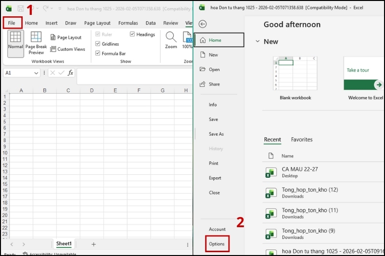Open the Redo dropdown arrow
385x256 pixels.
coord(52,8)
